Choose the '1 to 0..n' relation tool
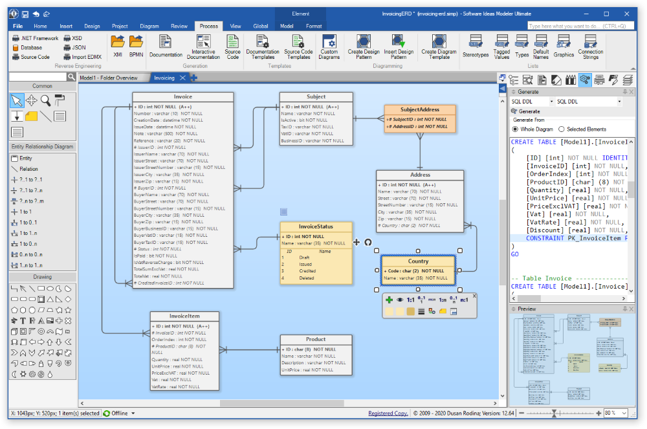647x429 pixels. (x=26, y=244)
